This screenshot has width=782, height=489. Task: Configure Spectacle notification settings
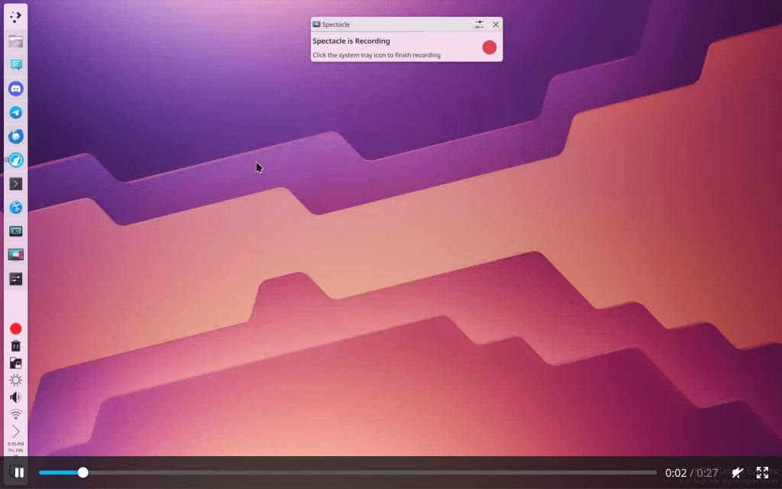click(x=480, y=24)
